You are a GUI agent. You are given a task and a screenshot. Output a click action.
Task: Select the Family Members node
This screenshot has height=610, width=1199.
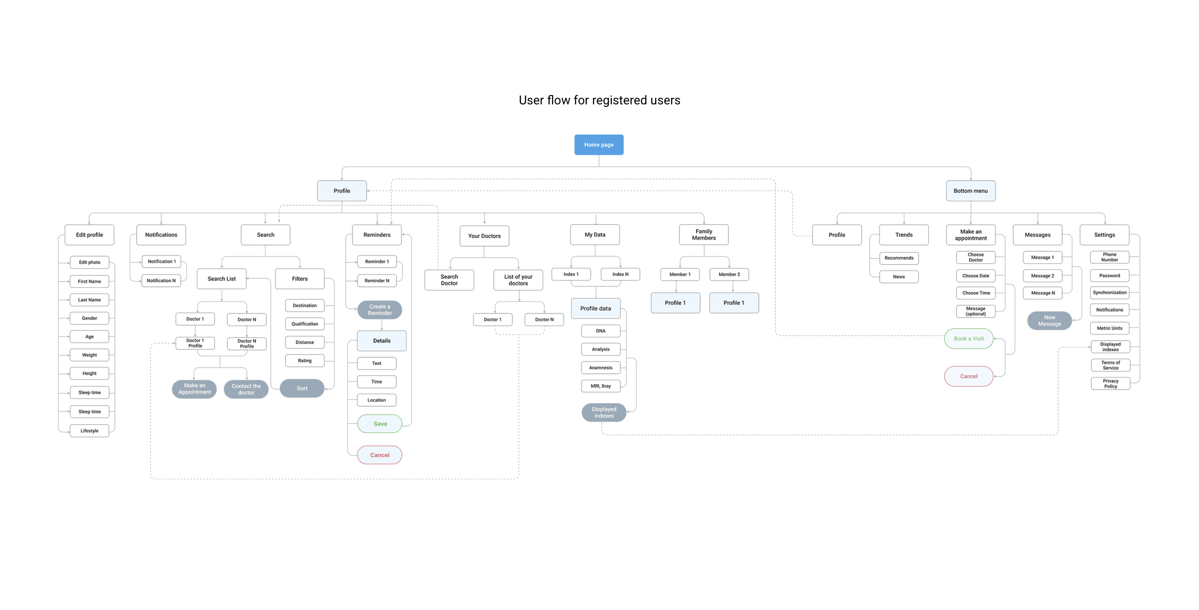(x=703, y=235)
